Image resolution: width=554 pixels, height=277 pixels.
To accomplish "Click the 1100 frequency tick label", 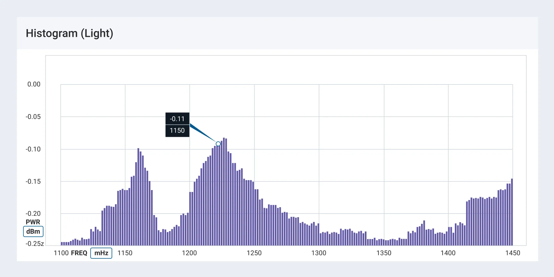I will pos(61,253).
